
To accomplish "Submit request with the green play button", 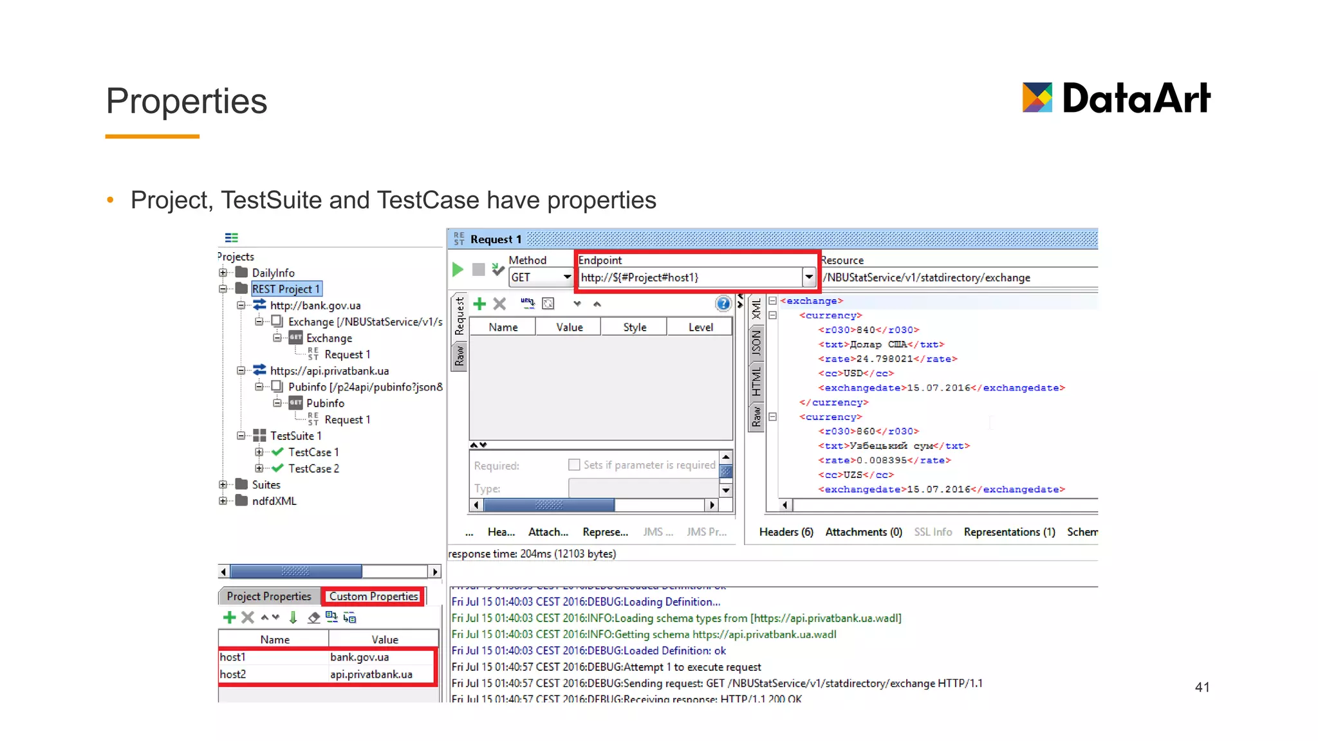I will [458, 270].
